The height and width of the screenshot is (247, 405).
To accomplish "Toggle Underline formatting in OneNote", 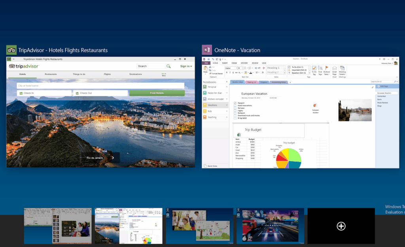I will [233, 73].
